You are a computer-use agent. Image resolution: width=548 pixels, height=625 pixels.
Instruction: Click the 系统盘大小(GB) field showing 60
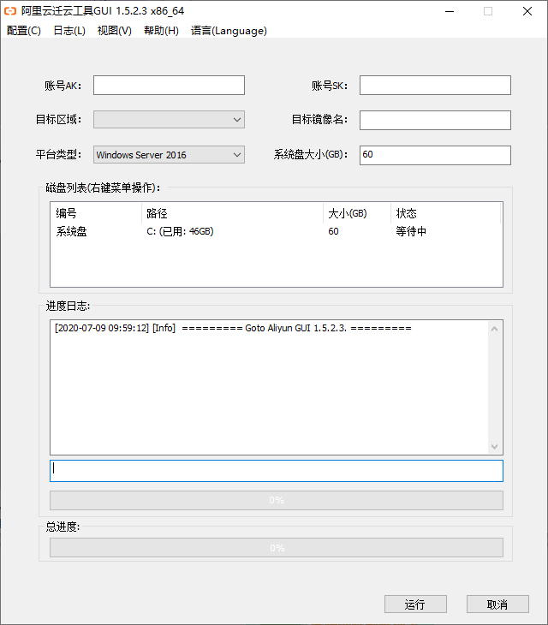[x=435, y=155]
